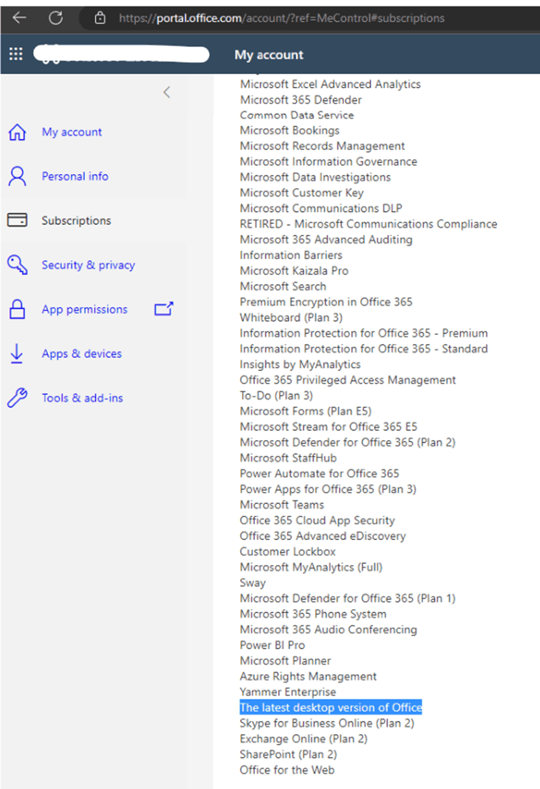
Task: Click Microsoft 365 Advanced Auditing entry
Action: pyautogui.click(x=326, y=240)
